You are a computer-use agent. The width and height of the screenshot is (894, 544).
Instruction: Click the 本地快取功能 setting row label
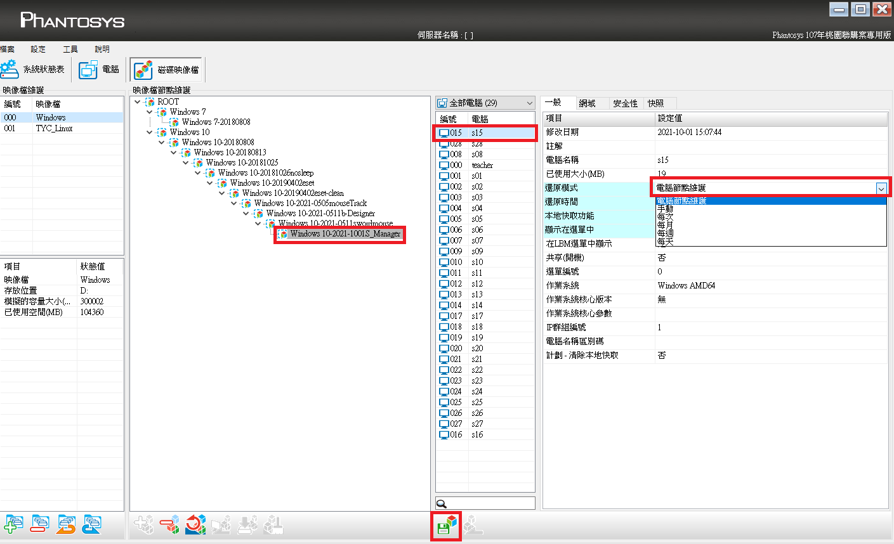[570, 216]
